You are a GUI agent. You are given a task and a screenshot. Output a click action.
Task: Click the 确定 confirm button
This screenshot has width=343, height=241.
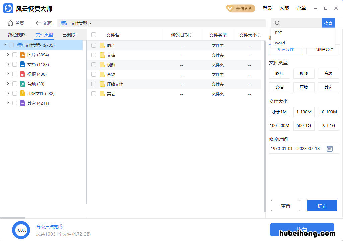[x=322, y=206]
